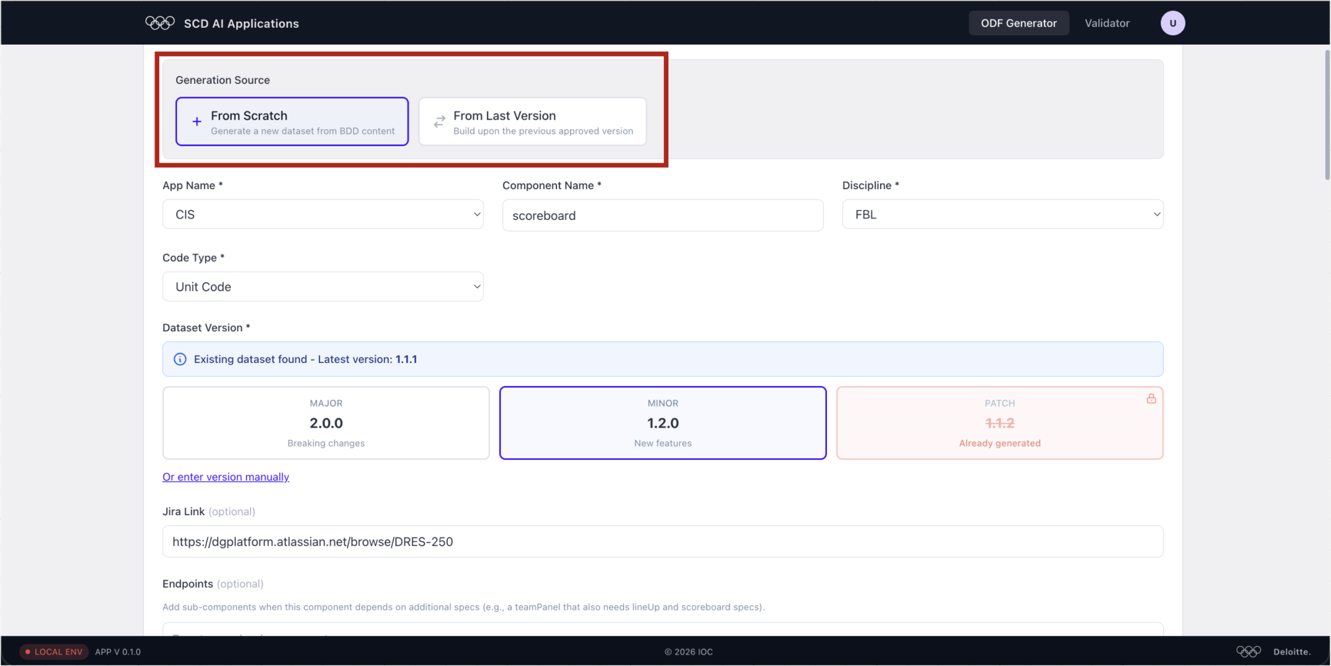1331x666 pixels.
Task: Click the swap arrows icon in From Last Version
Action: click(439, 121)
